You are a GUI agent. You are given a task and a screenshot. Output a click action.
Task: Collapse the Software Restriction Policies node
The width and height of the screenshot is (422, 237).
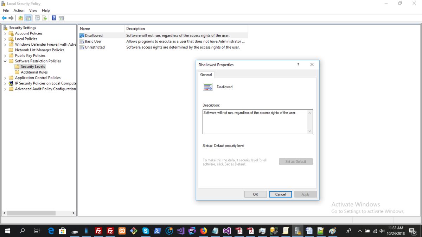pos(5,61)
